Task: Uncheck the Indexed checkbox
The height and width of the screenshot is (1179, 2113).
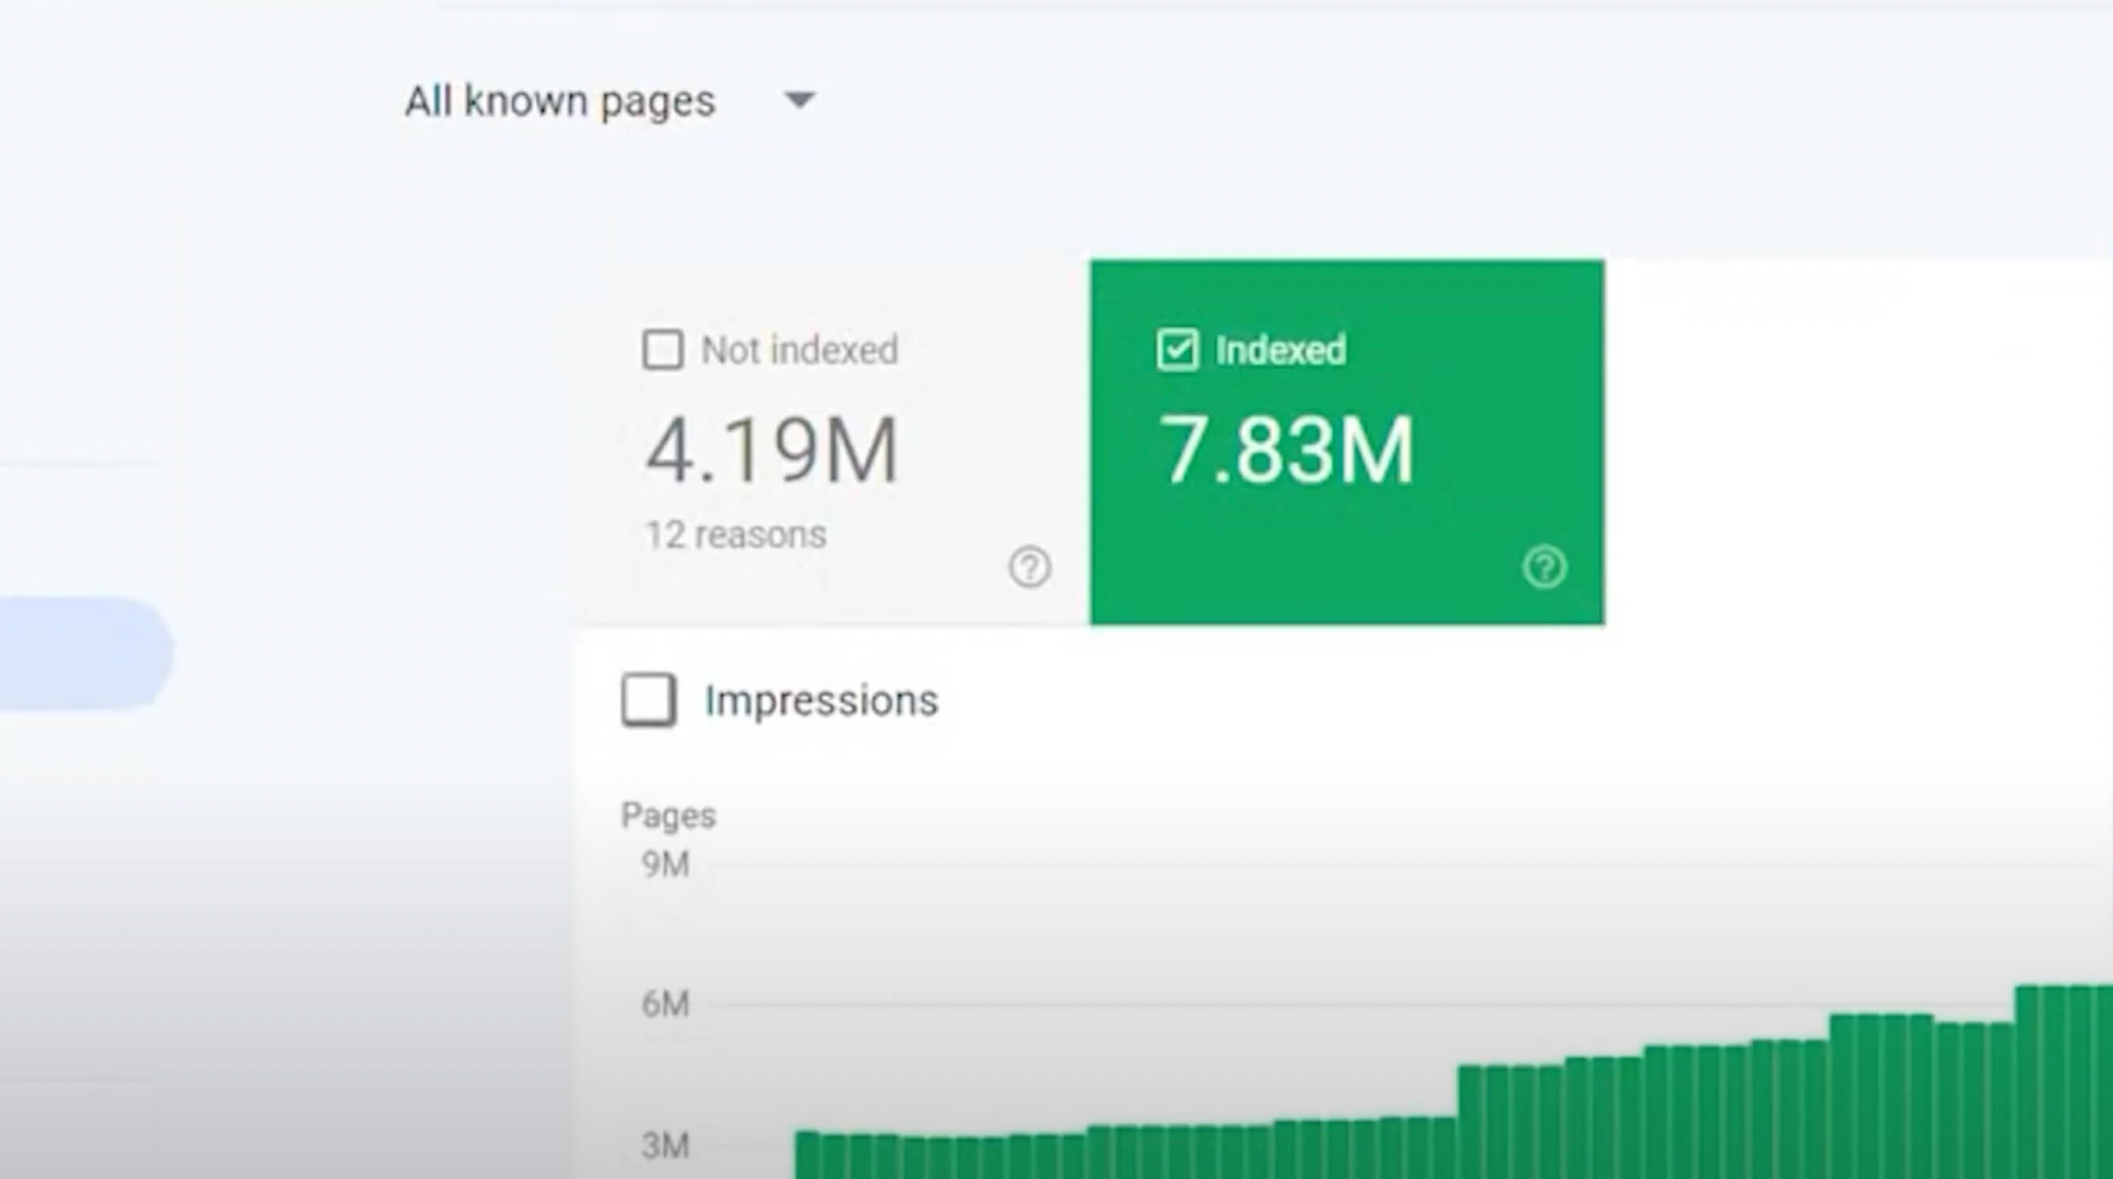Action: click(1177, 350)
